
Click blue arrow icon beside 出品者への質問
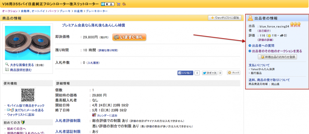click(x=250, y=46)
